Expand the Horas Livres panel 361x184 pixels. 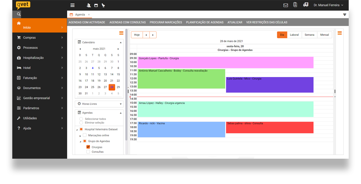click(x=121, y=104)
